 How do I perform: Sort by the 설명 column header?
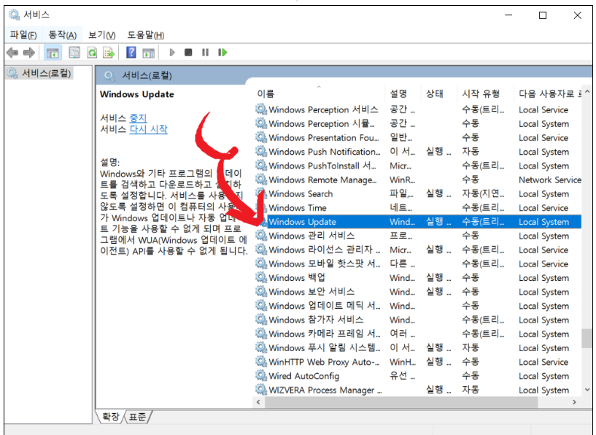403,93
